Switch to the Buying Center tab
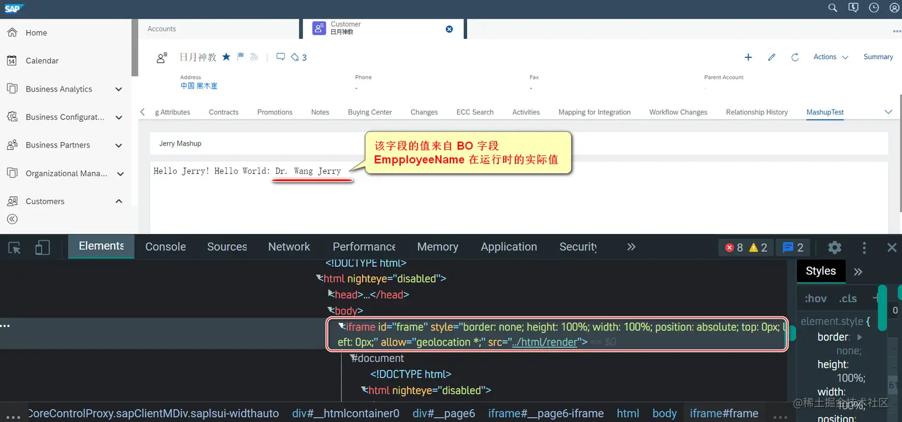The width and height of the screenshot is (902, 422). (x=370, y=112)
